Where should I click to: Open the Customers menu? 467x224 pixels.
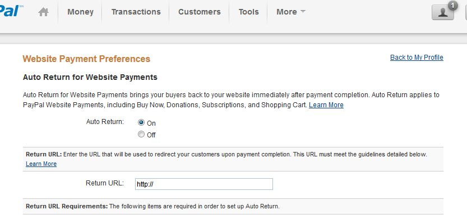(x=199, y=12)
